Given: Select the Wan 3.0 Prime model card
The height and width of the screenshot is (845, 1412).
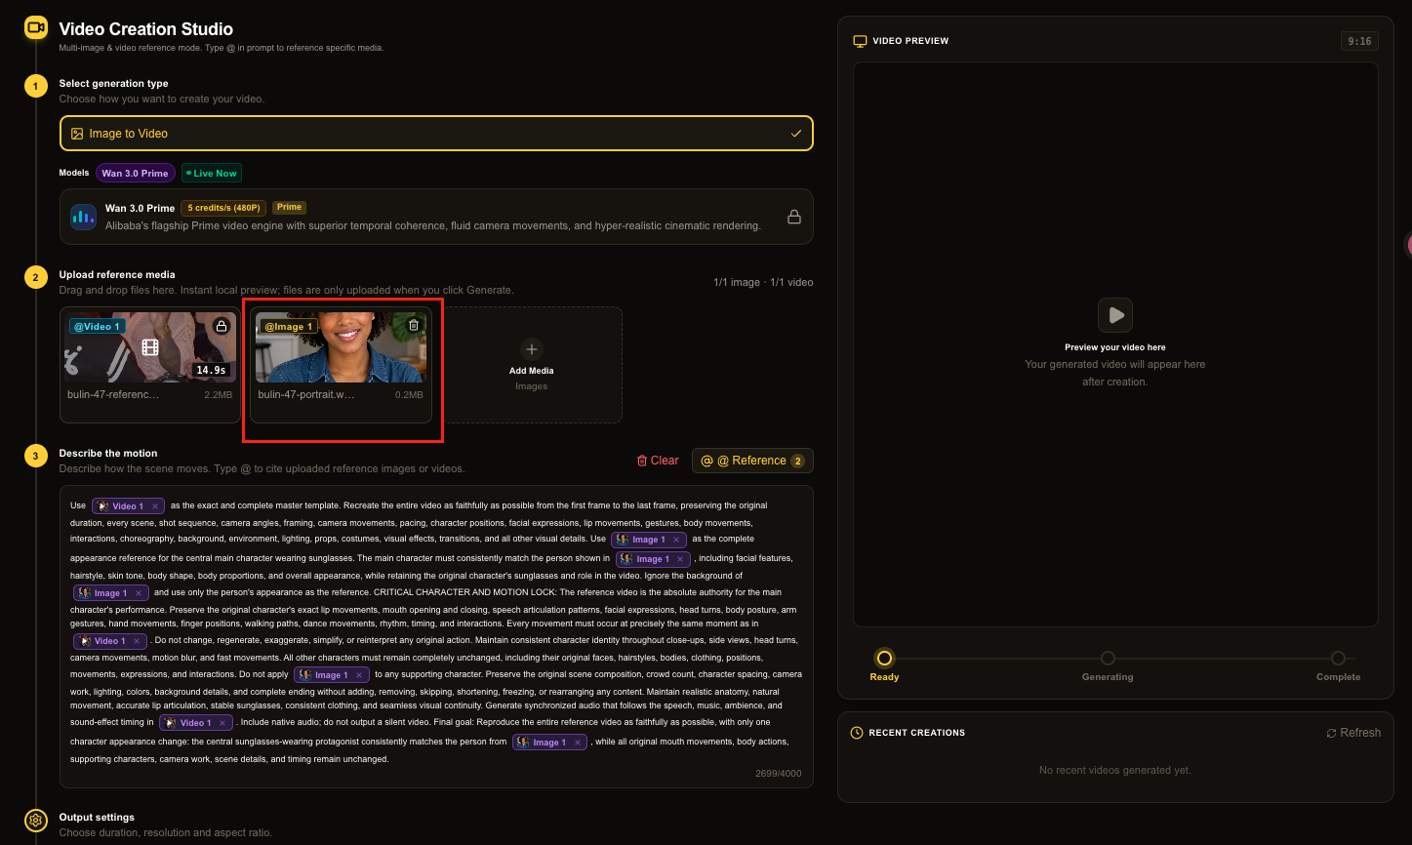Looking at the screenshot, I should pos(436,217).
